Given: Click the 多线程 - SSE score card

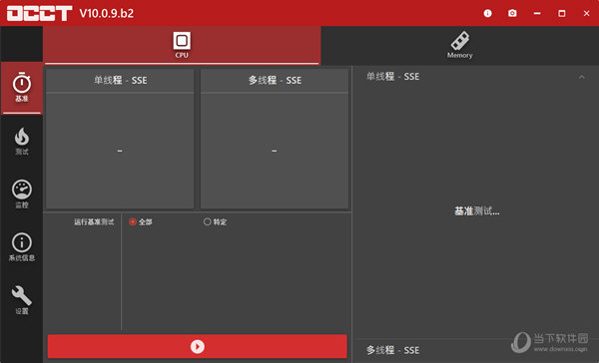Looking at the screenshot, I should (x=275, y=139).
